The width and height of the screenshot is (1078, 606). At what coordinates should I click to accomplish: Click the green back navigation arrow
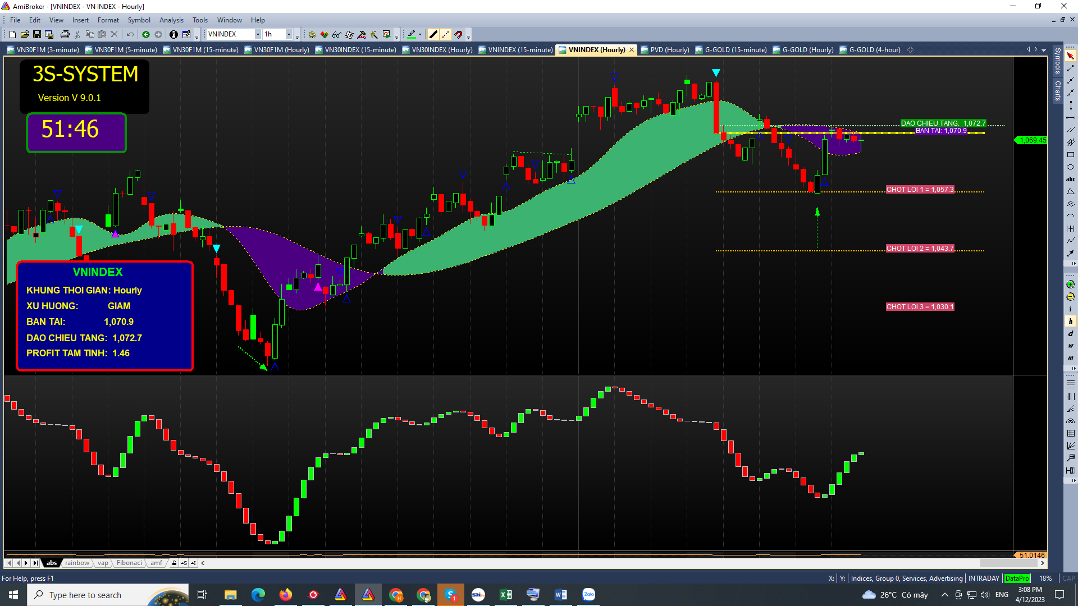pyautogui.click(x=146, y=35)
